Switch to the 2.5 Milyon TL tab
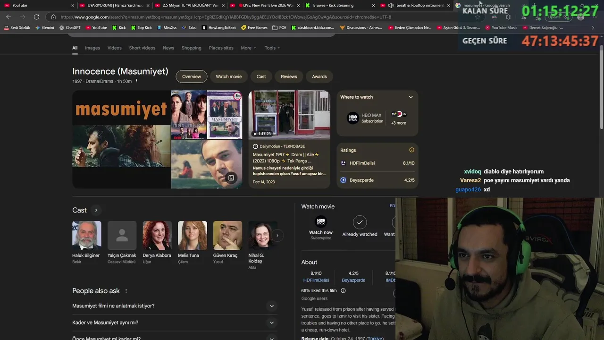This screenshot has height=340, width=604. point(189,5)
